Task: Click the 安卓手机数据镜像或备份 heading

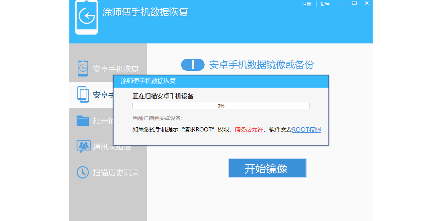Action: click(261, 65)
